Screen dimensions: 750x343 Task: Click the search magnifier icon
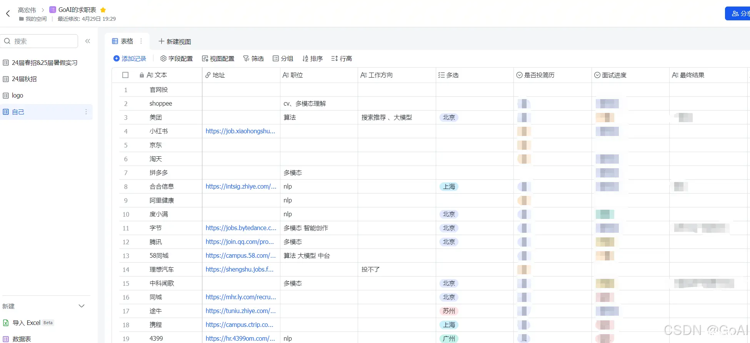(x=7, y=41)
